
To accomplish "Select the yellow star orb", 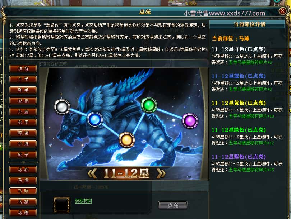I will coord(127,140).
